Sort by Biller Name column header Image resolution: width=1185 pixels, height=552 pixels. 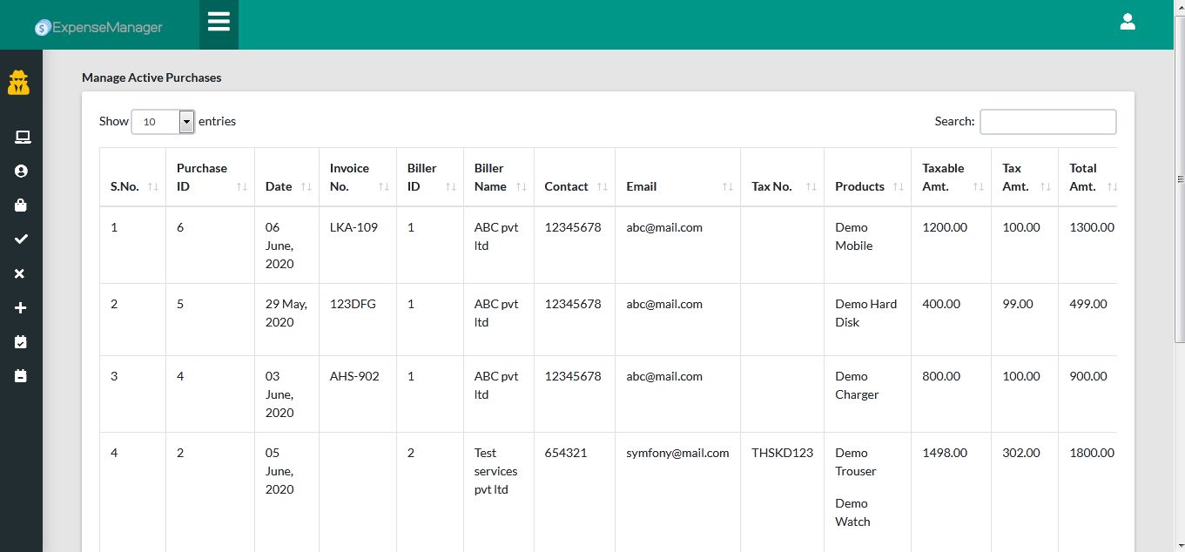[x=498, y=178]
